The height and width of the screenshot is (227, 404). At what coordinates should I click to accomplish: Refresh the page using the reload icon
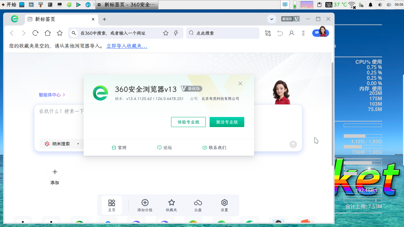click(x=35, y=33)
